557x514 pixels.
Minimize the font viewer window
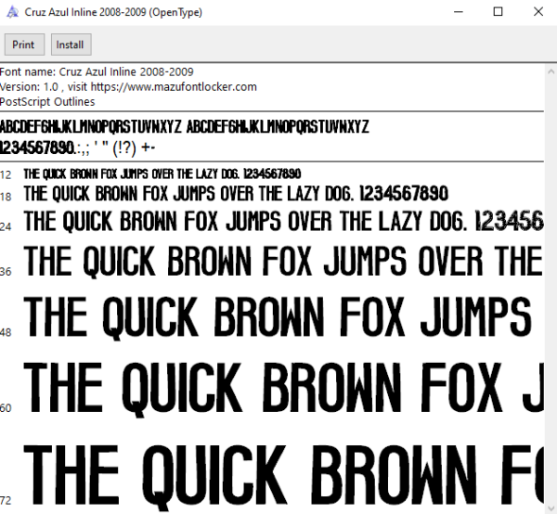tap(459, 12)
